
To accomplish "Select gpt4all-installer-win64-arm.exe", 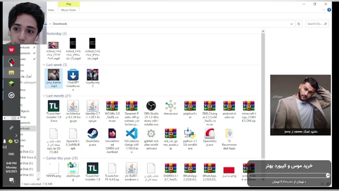I will click(x=151, y=139).
